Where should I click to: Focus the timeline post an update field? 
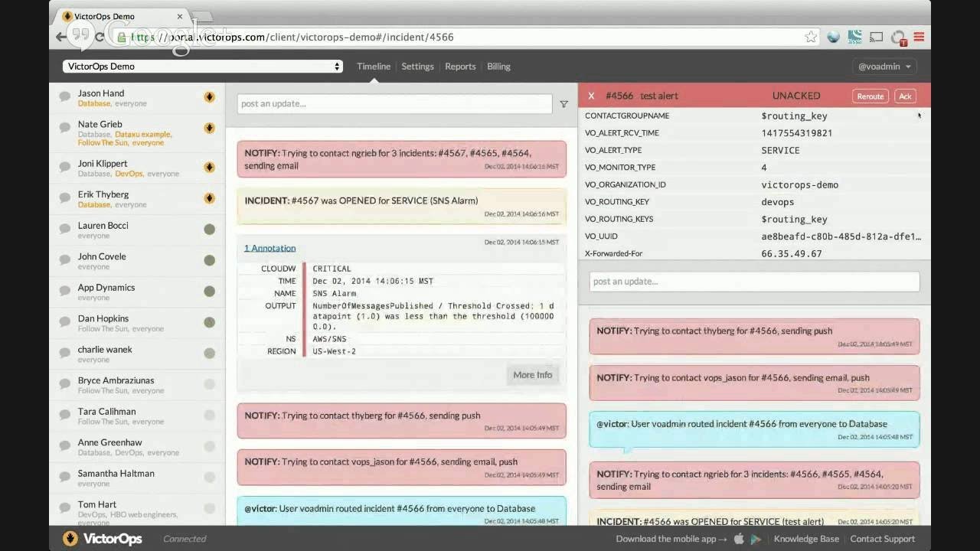394,104
